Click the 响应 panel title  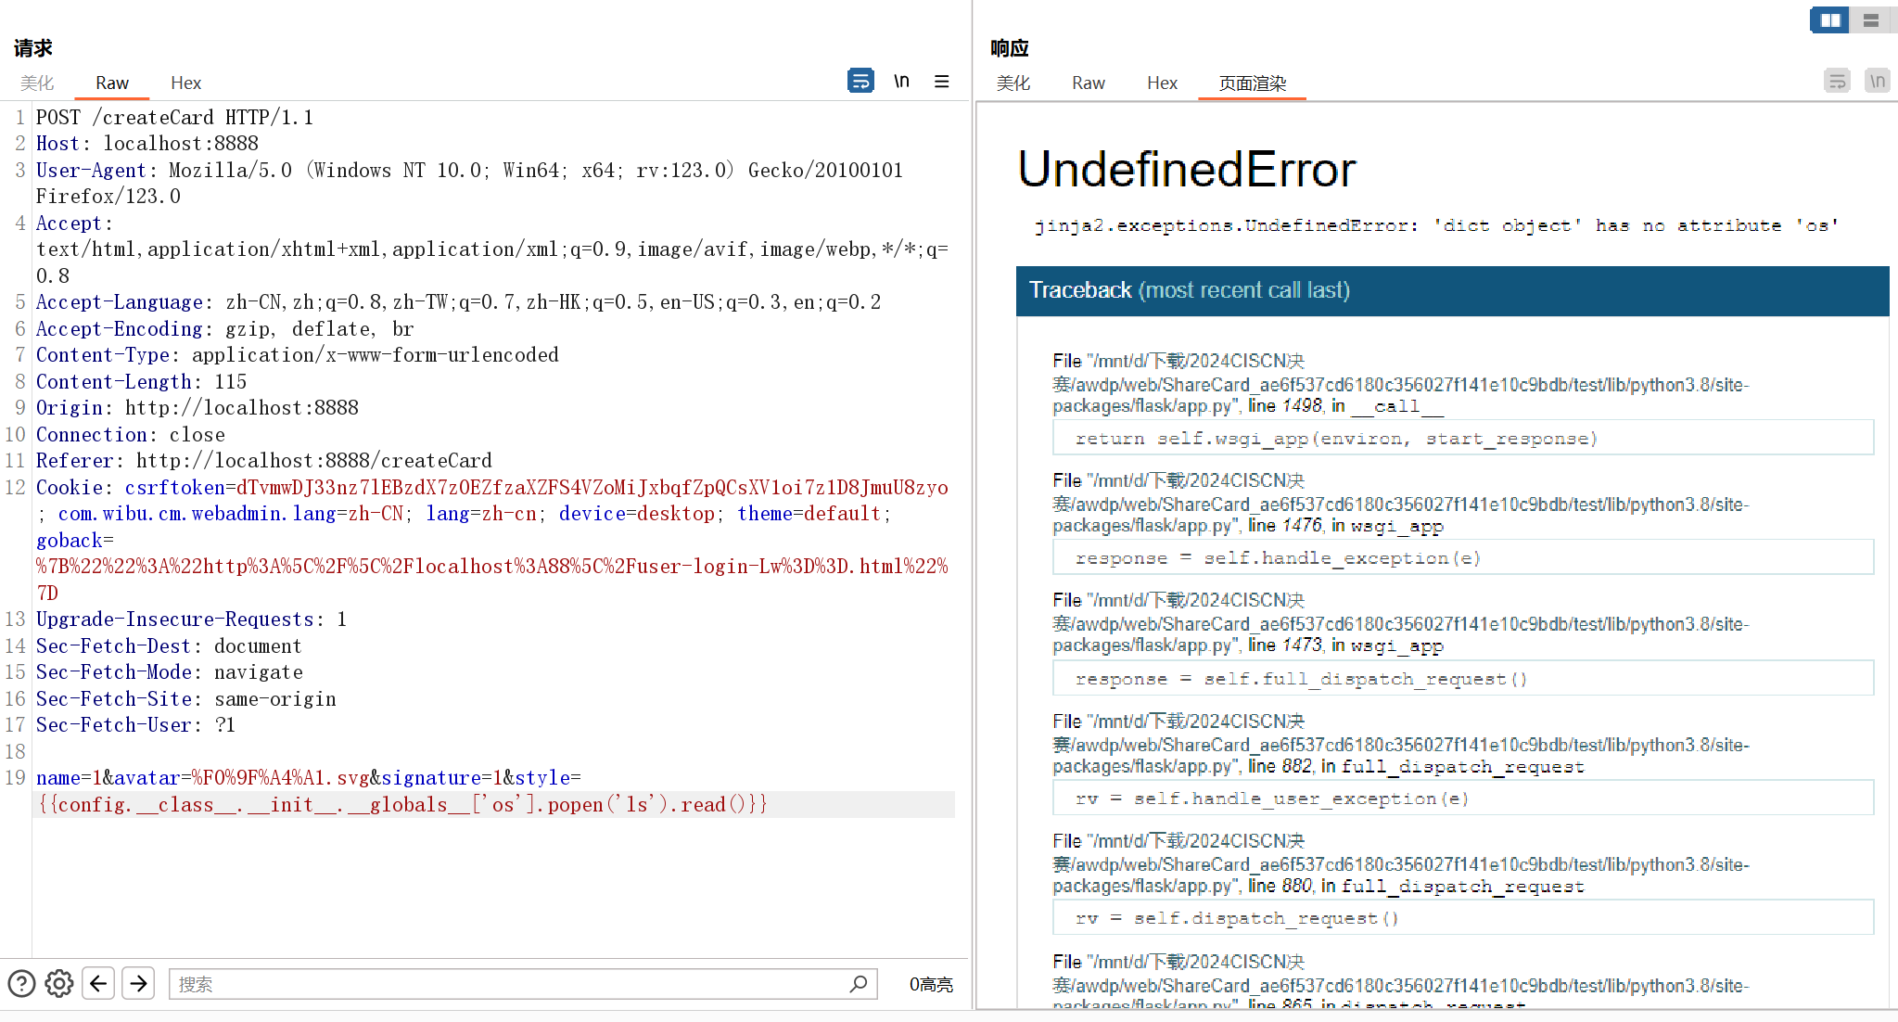coord(1010,48)
